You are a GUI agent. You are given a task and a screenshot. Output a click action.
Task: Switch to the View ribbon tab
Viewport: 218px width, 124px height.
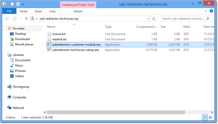[52, 11]
